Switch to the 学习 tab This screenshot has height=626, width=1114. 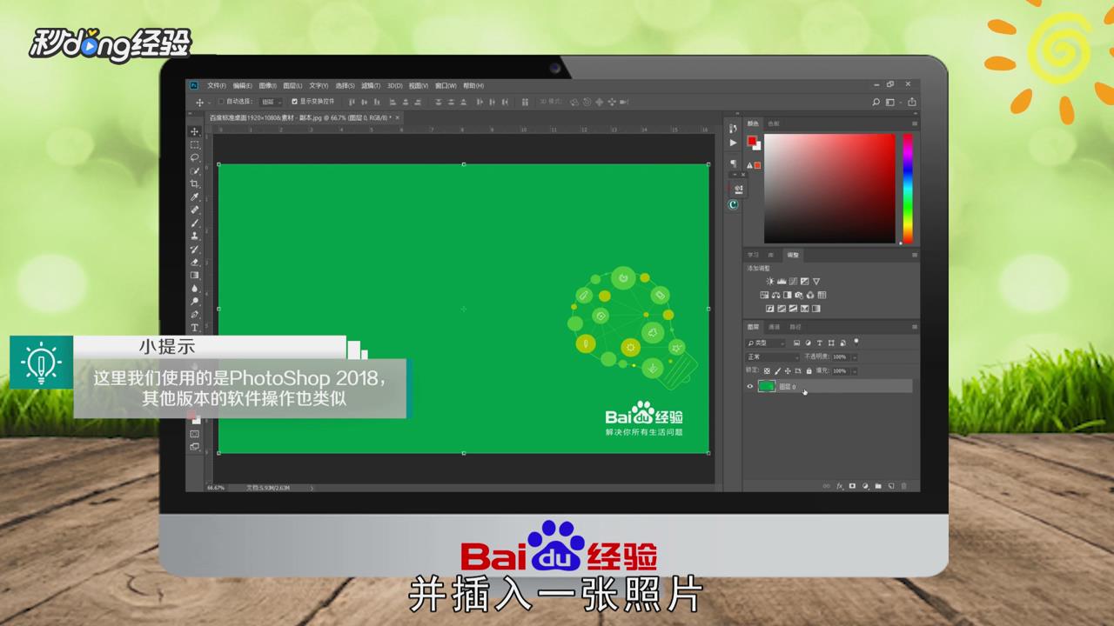753,255
